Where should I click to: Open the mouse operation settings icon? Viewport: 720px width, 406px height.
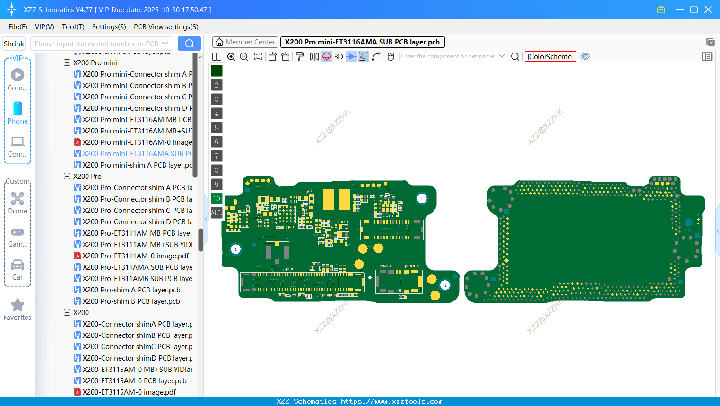coord(390,56)
